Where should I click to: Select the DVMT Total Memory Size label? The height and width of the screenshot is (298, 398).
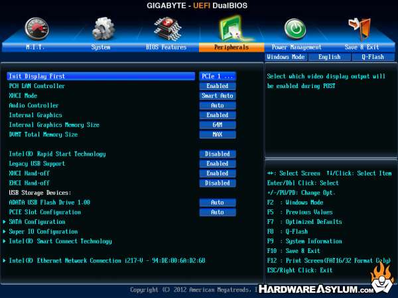pyautogui.click(x=43, y=134)
